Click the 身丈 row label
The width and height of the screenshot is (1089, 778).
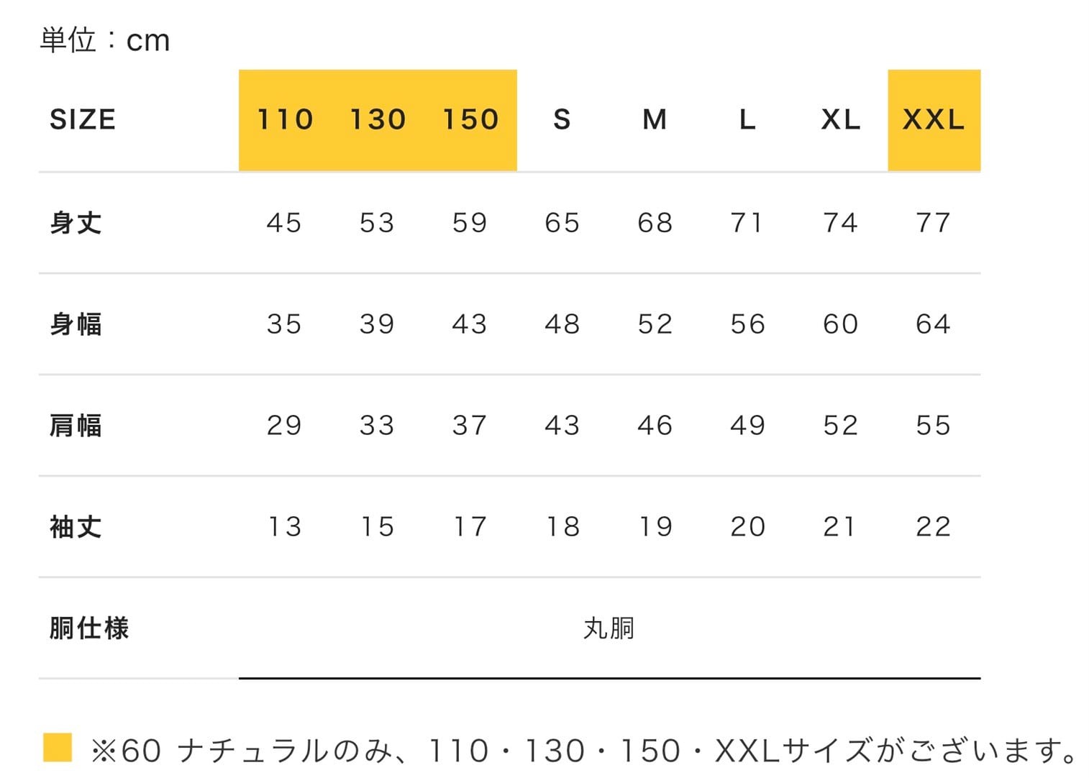(76, 223)
